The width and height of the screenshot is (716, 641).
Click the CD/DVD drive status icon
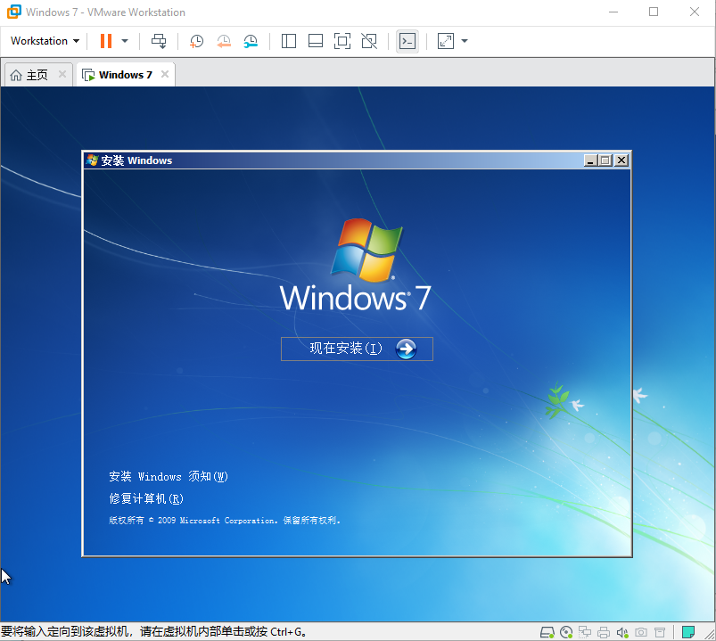pyautogui.click(x=566, y=632)
